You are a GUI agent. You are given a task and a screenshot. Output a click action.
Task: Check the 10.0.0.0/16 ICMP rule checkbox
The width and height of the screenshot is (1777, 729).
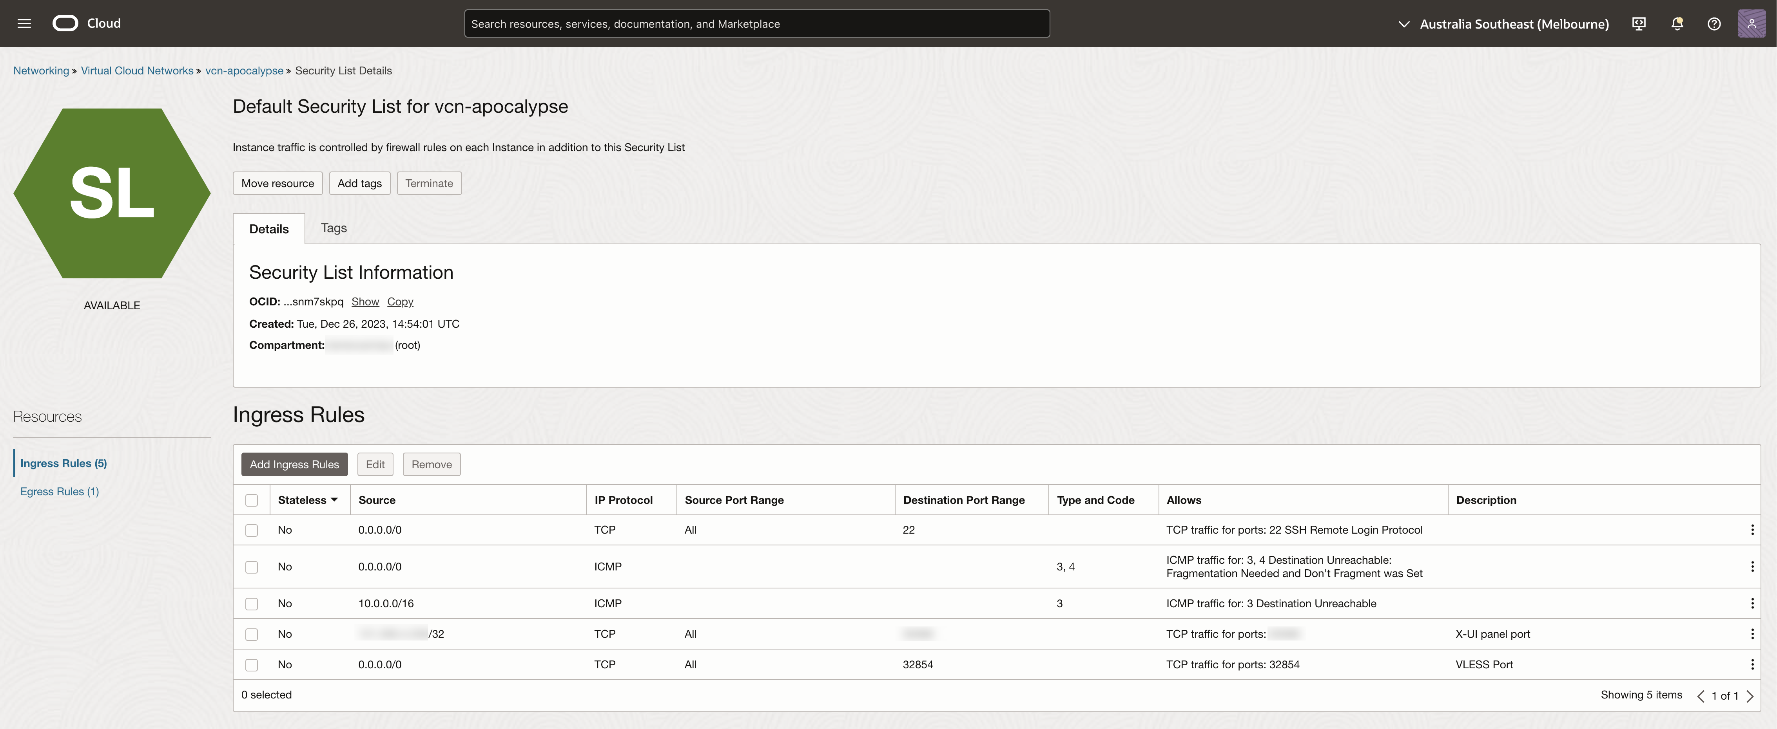tap(252, 604)
